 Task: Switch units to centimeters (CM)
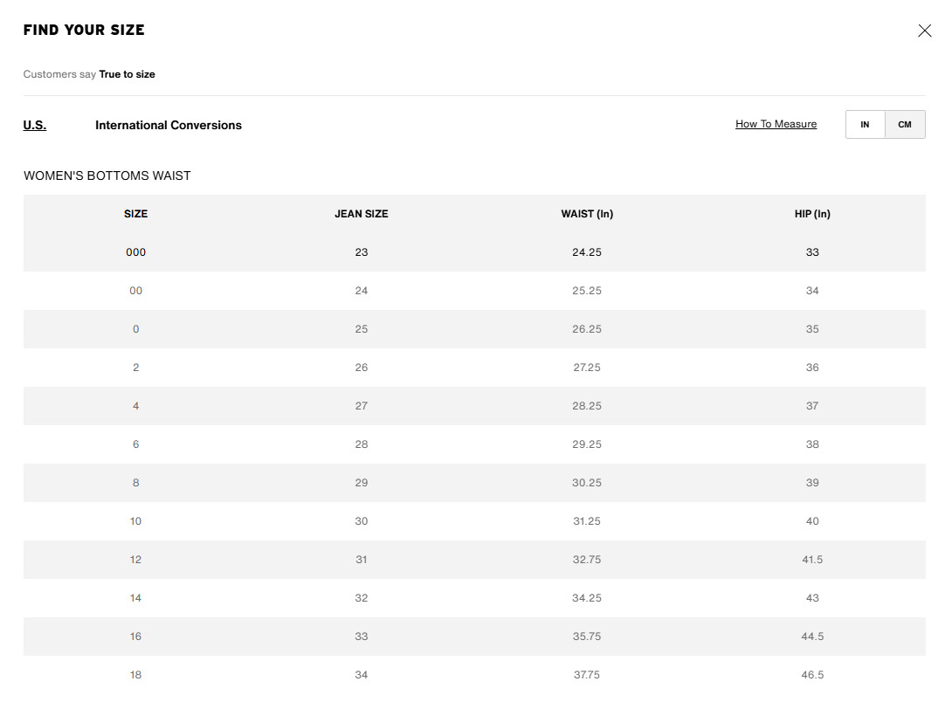[x=905, y=125]
